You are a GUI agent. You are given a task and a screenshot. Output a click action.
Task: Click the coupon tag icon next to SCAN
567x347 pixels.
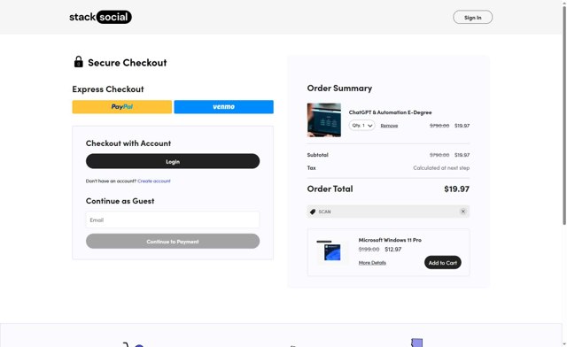(313, 212)
